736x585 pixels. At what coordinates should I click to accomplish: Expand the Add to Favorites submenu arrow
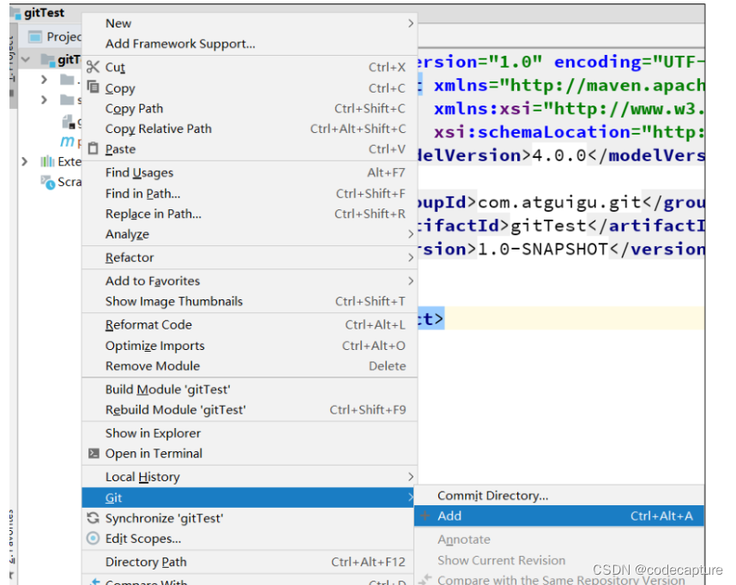tap(411, 280)
